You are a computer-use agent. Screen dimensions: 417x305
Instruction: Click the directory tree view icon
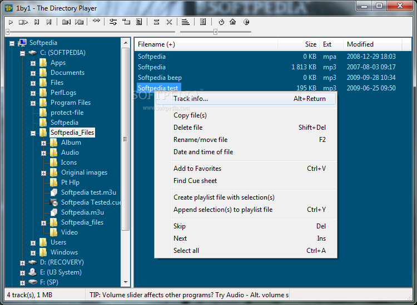click(126, 22)
